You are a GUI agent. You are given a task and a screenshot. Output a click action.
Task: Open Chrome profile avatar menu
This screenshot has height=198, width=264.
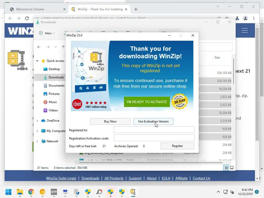click(245, 18)
